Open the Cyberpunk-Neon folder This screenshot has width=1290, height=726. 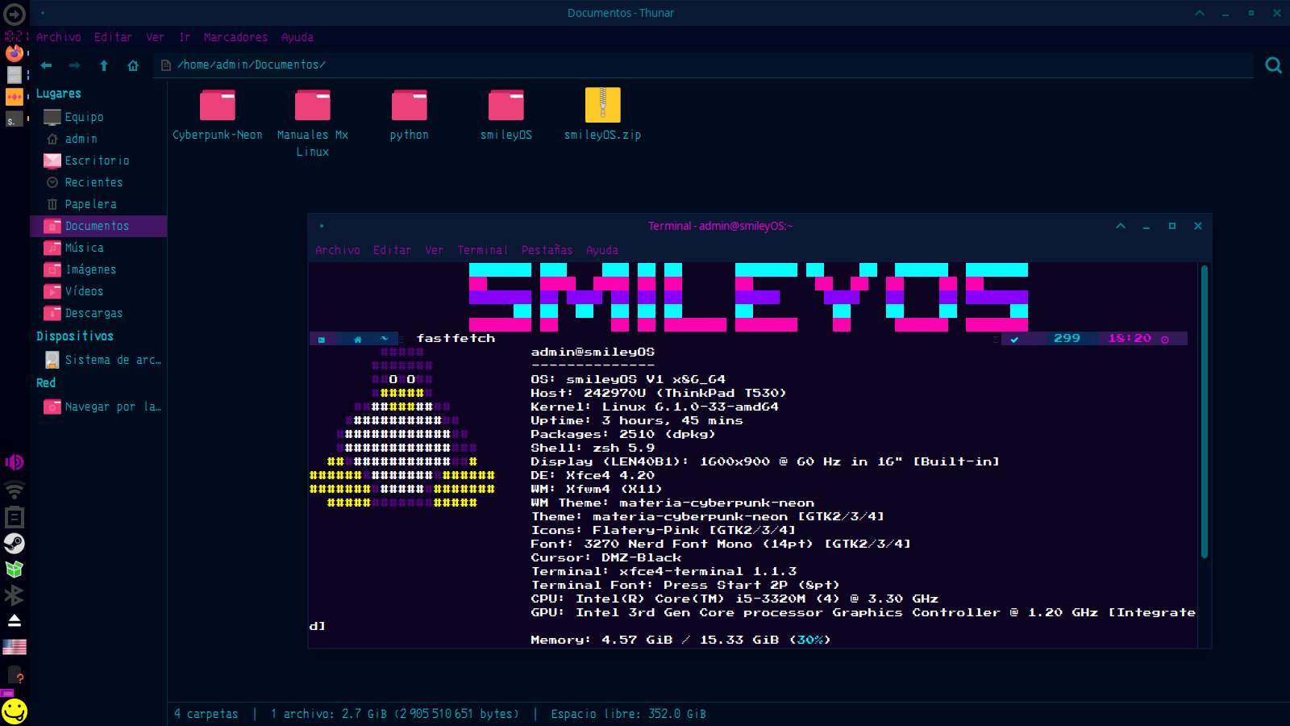click(x=218, y=115)
